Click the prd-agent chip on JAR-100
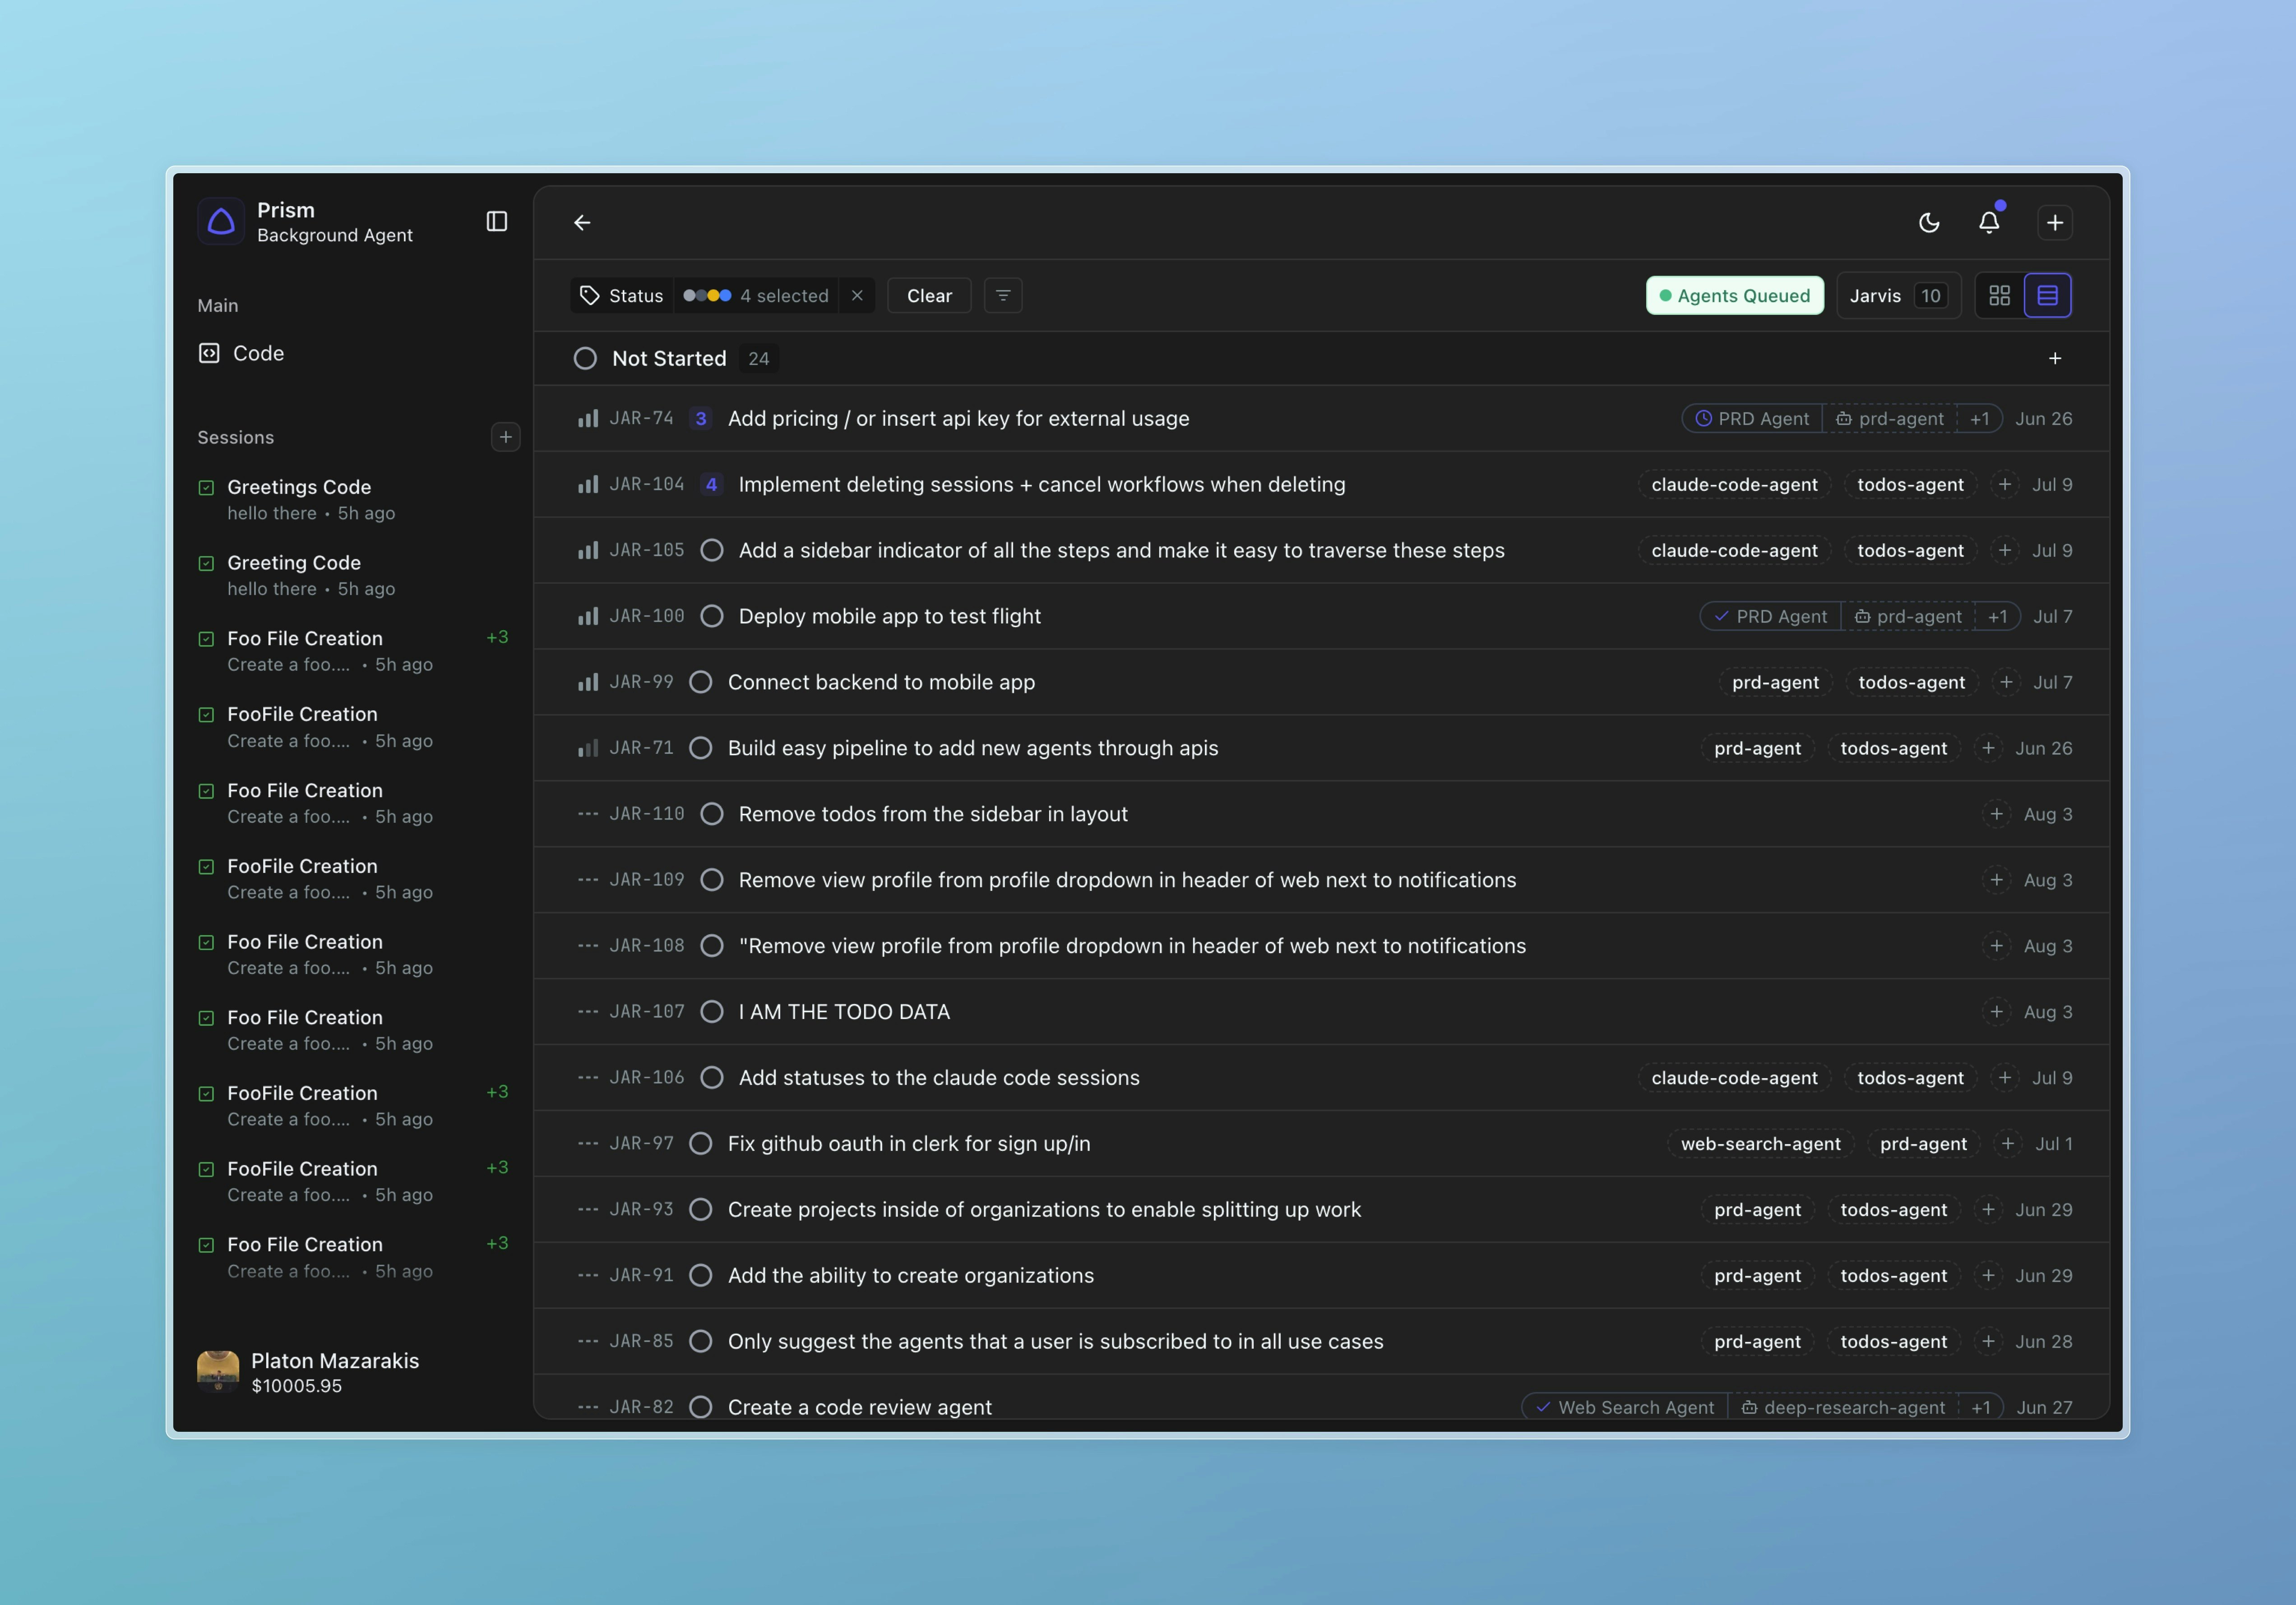This screenshot has width=2296, height=1605. [1908, 617]
